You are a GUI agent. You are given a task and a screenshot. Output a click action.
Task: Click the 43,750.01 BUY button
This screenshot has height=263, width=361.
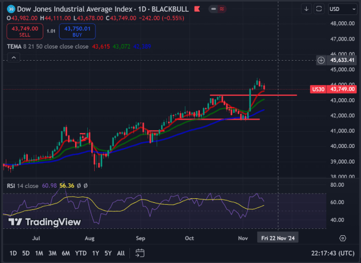[77, 31]
